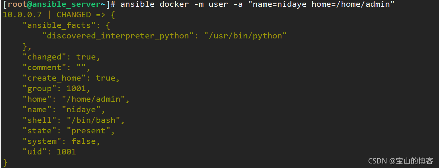The height and width of the screenshot is (168, 439).
Task: Click the "changed": true line
Action: click(61, 57)
